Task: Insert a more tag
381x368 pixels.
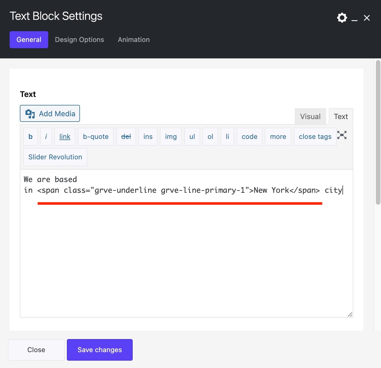Action: (278, 136)
